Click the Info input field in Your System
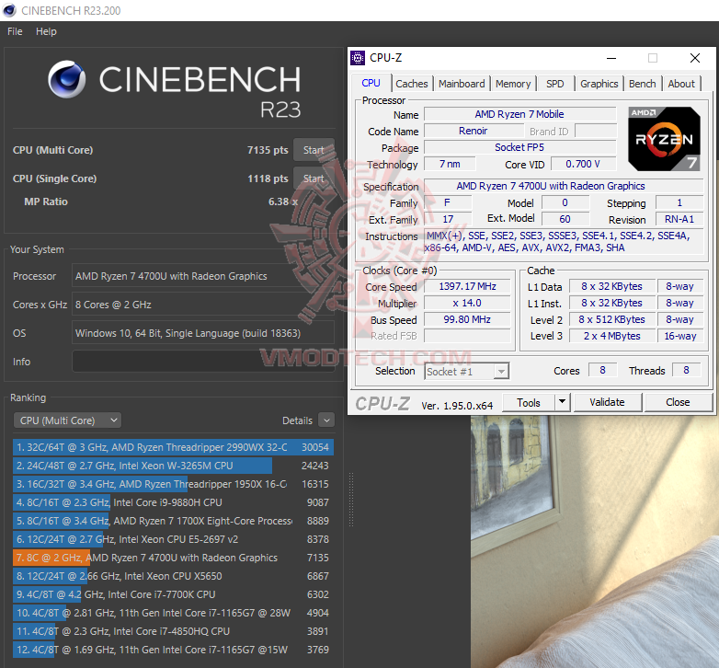 [x=203, y=362]
